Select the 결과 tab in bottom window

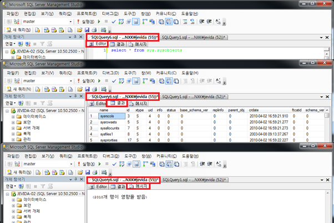coord(118,186)
